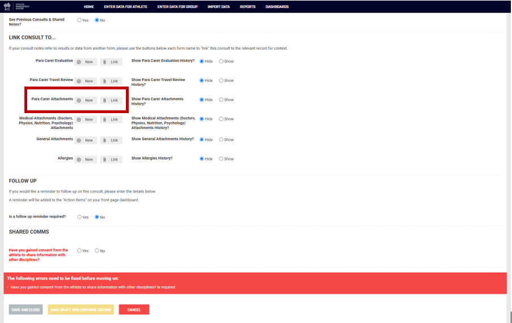
Task: Hide Para Carer Travel Review History
Action: pos(201,80)
